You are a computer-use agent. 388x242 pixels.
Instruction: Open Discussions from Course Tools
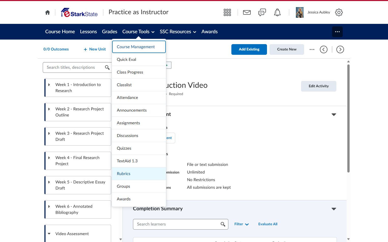(x=139, y=136)
